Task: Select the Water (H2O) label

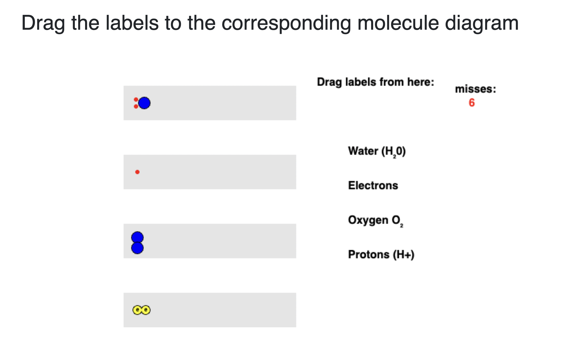Action: (x=377, y=152)
